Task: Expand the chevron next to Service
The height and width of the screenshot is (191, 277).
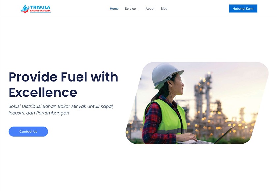Action: click(138, 9)
